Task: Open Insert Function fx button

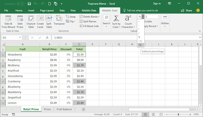Action: pyautogui.click(x=47, y=38)
